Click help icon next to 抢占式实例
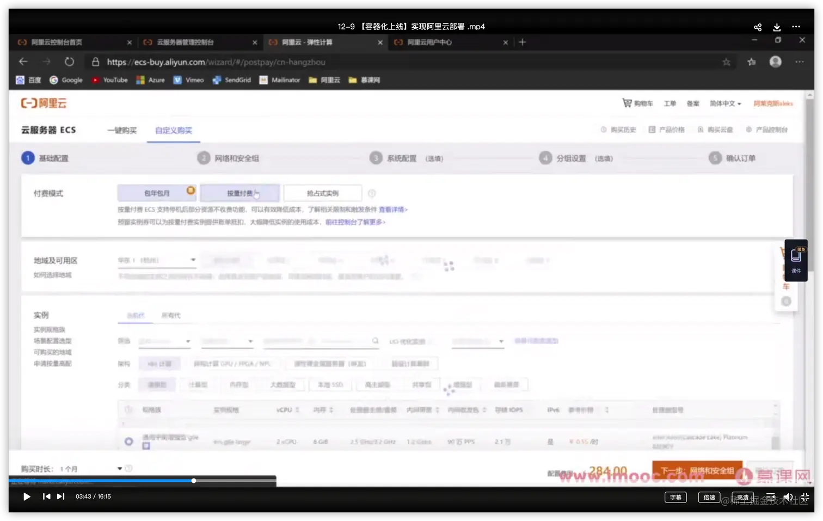 tap(372, 193)
